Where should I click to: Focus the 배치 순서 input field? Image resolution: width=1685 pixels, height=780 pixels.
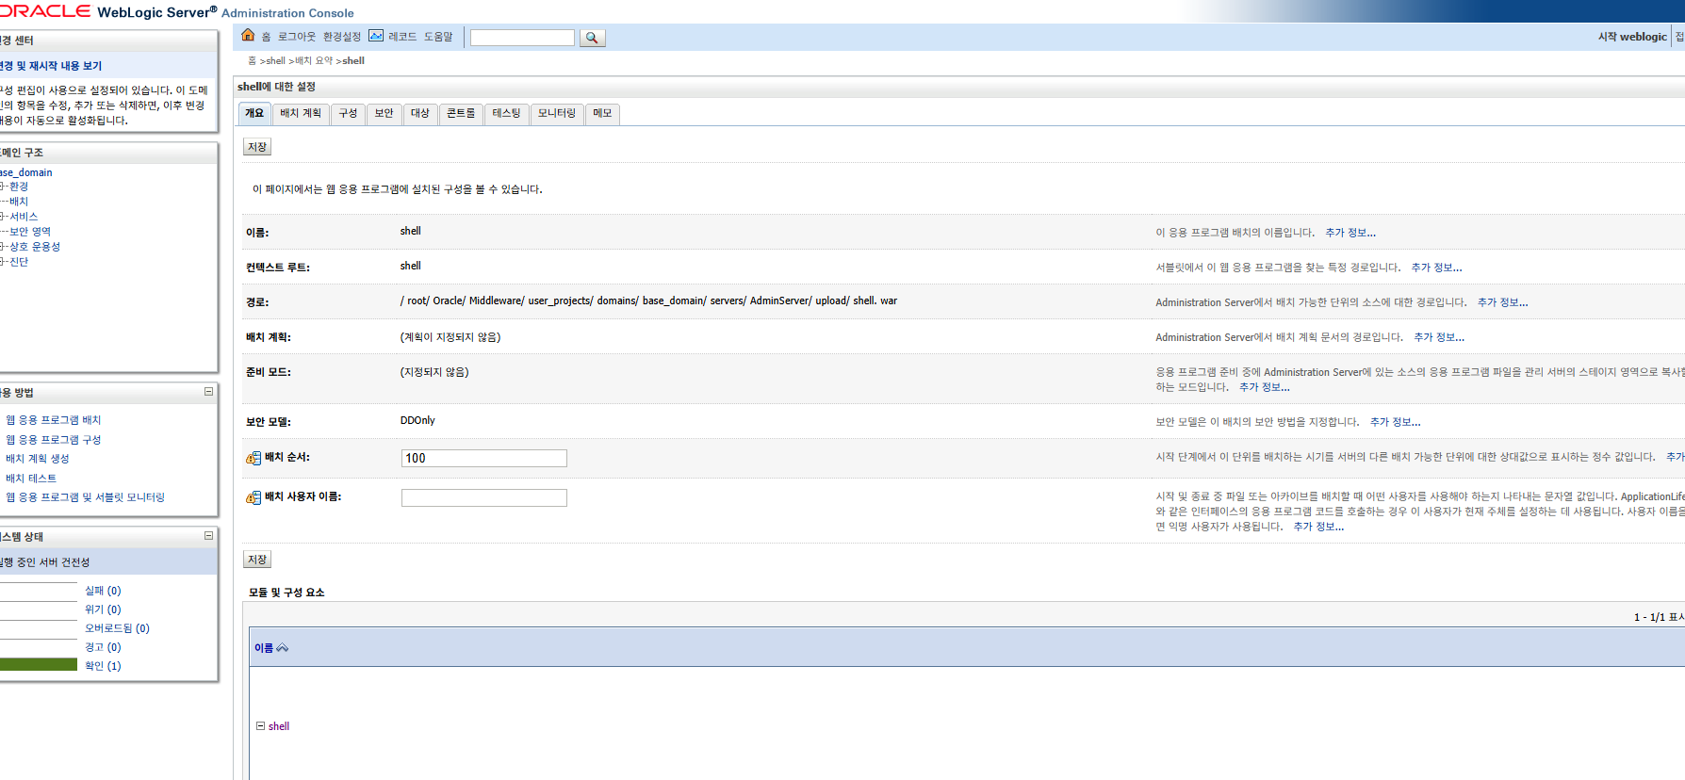click(x=483, y=459)
